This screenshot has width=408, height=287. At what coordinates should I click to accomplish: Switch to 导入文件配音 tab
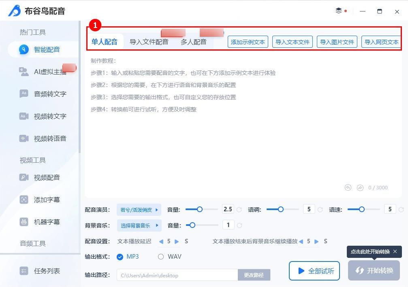point(149,42)
